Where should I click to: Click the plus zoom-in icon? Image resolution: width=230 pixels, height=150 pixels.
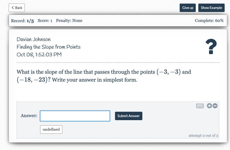click(209, 106)
